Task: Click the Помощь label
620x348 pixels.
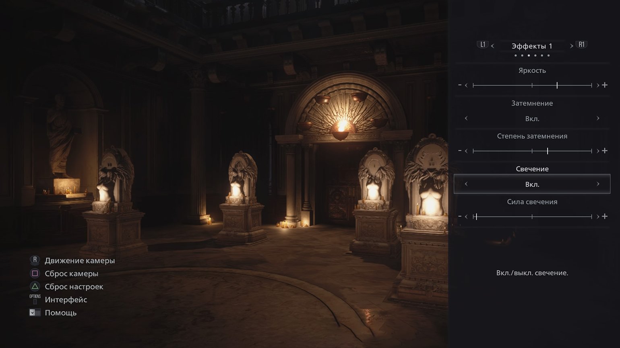Action: pyautogui.click(x=61, y=312)
